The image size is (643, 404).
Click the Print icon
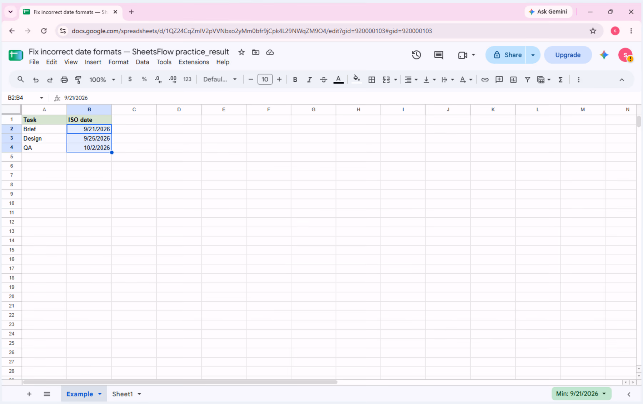tap(64, 80)
